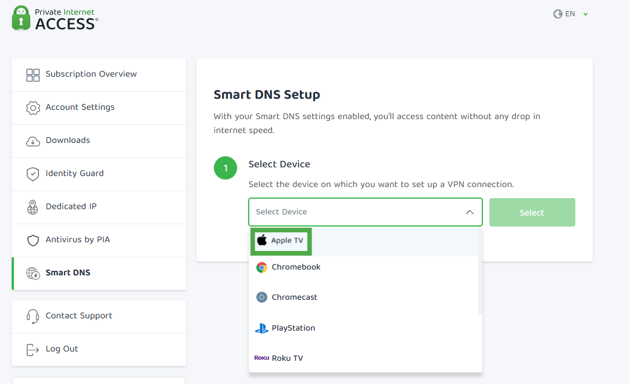Click the PlayStation logo icon
Screen dimensions: 630x384
(x=262, y=328)
